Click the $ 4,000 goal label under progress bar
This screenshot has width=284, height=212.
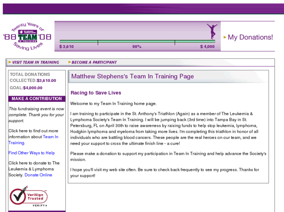click(x=207, y=47)
